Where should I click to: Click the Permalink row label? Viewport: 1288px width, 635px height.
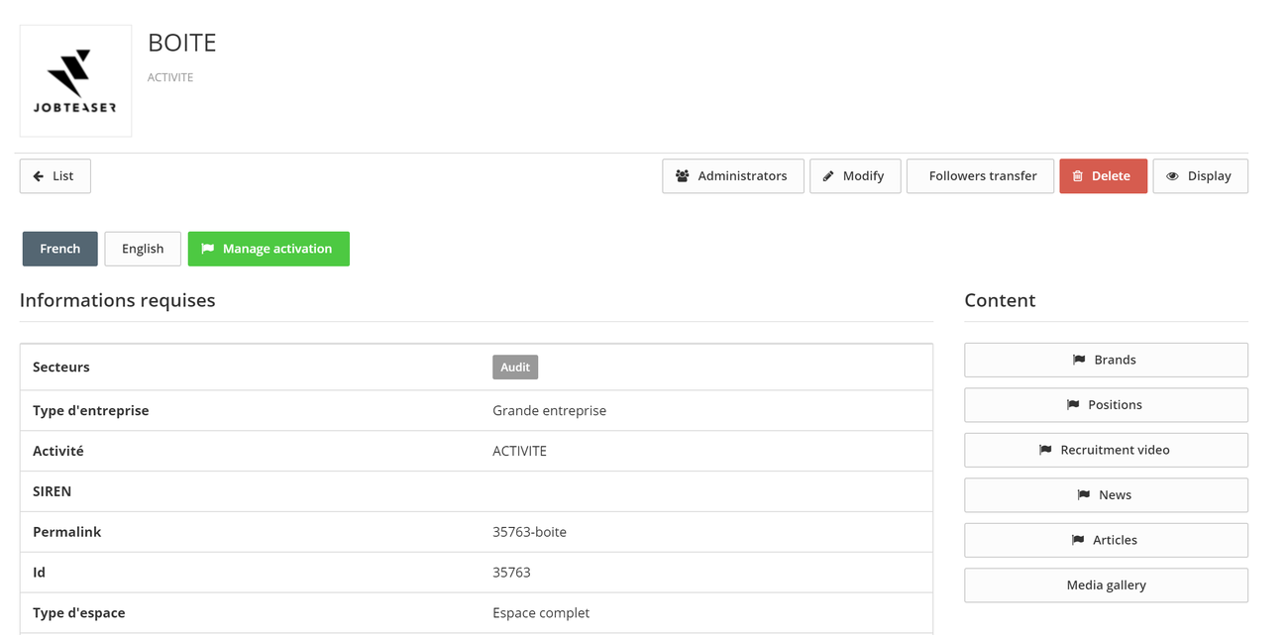pos(67,532)
